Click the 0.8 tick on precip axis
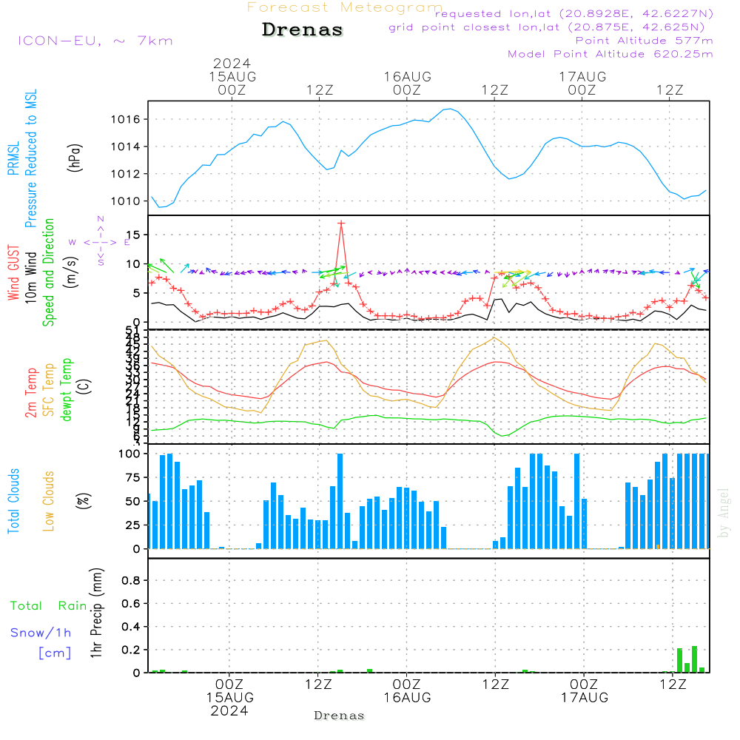Image resolution: width=740 pixels, height=740 pixels. [131, 580]
